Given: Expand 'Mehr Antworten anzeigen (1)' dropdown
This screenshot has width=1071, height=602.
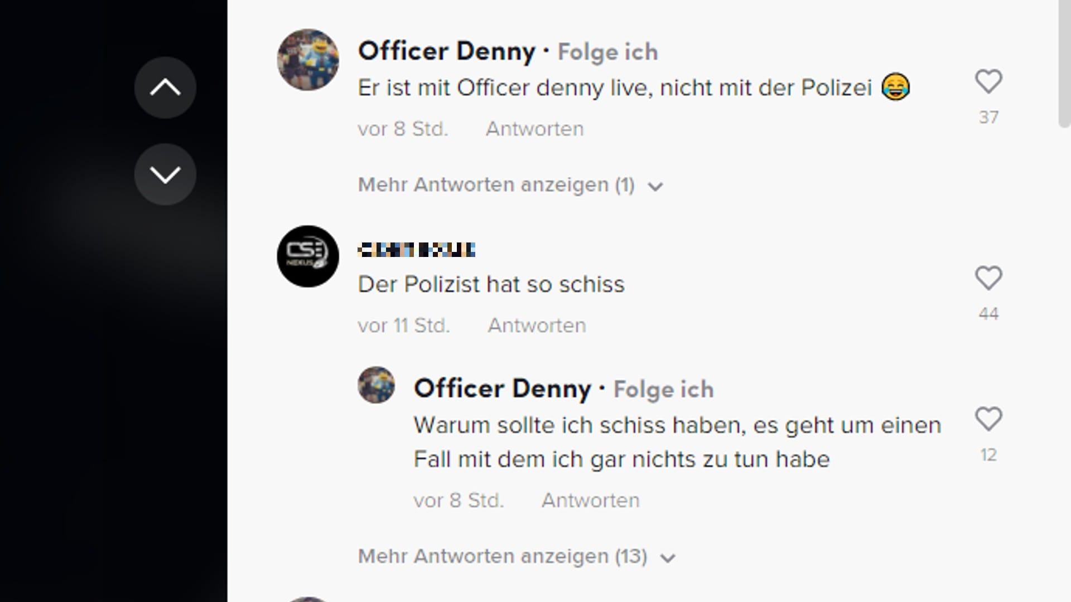Looking at the screenshot, I should click(x=508, y=185).
